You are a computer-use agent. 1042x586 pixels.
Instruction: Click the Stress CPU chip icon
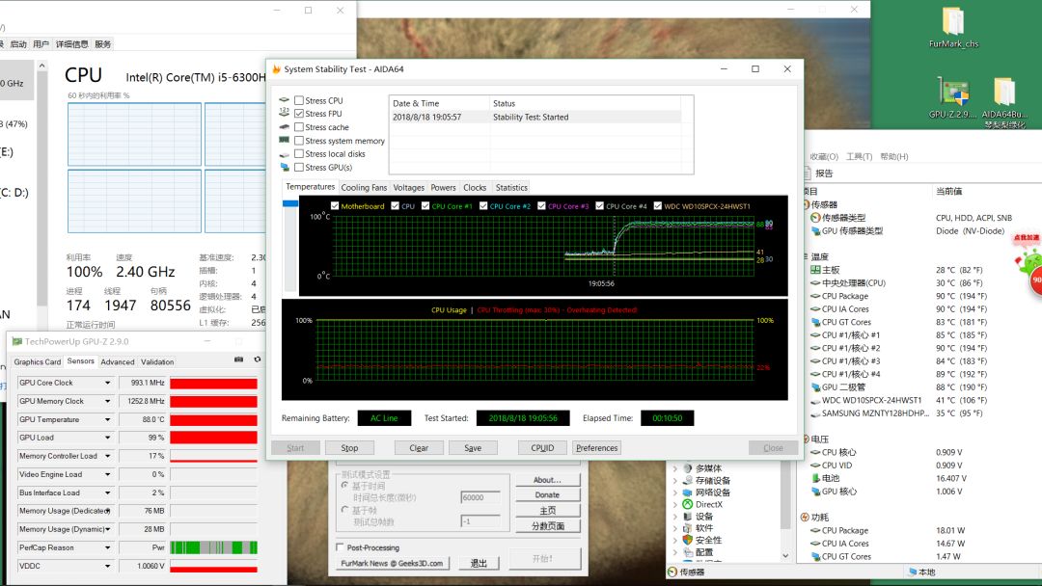(285, 100)
